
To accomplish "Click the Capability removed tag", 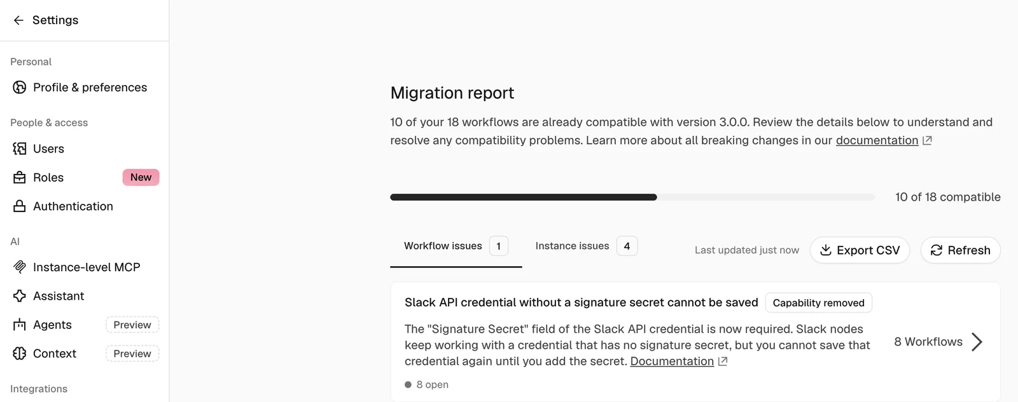I will [818, 303].
